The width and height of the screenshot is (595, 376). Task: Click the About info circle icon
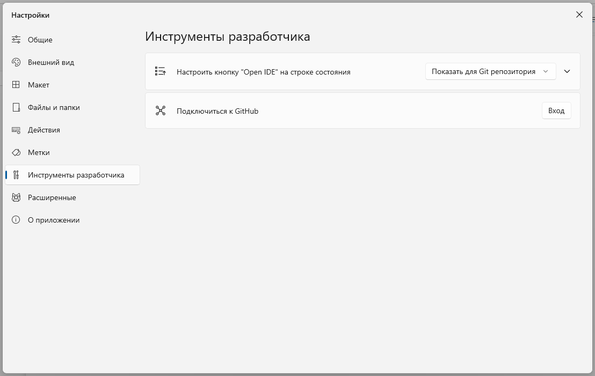pyautogui.click(x=16, y=220)
